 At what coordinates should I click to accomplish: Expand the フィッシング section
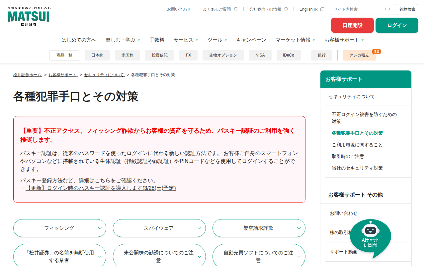click(x=60, y=228)
